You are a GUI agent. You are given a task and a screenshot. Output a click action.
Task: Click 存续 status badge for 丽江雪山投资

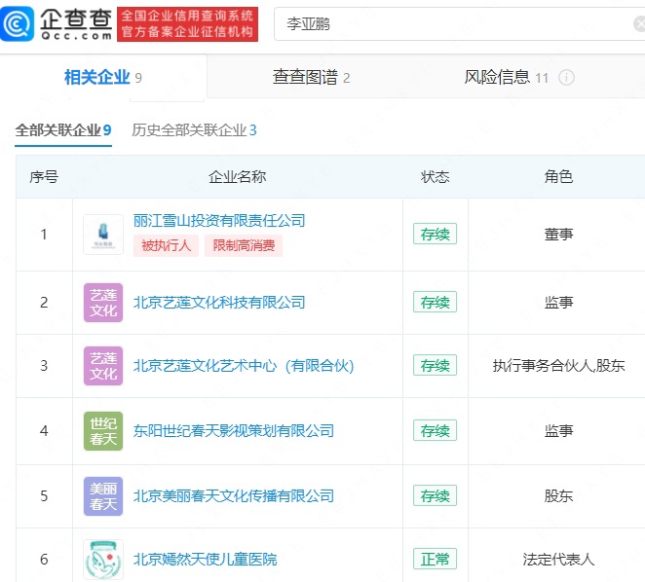[x=436, y=234]
